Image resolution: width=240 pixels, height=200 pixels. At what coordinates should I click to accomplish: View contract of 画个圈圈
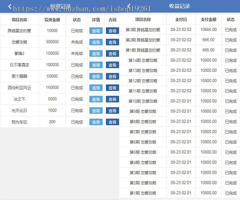pyautogui.click(x=112, y=76)
